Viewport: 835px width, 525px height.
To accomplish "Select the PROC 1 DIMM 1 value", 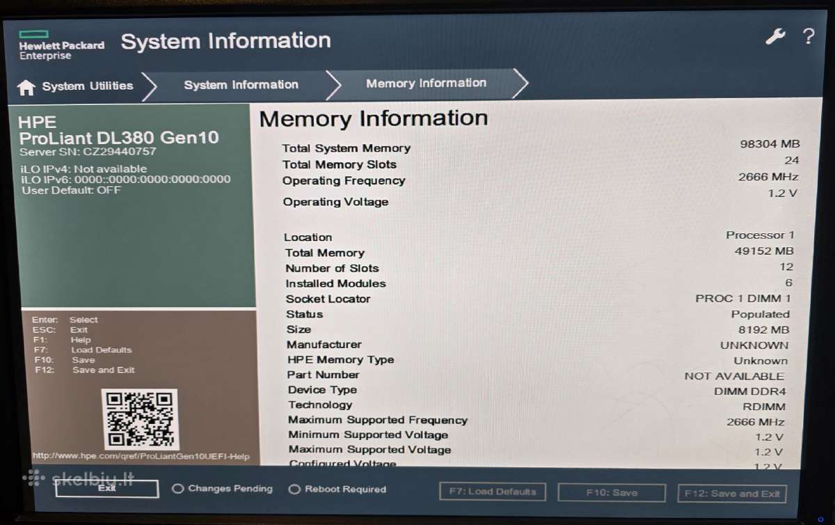I will coord(743,298).
